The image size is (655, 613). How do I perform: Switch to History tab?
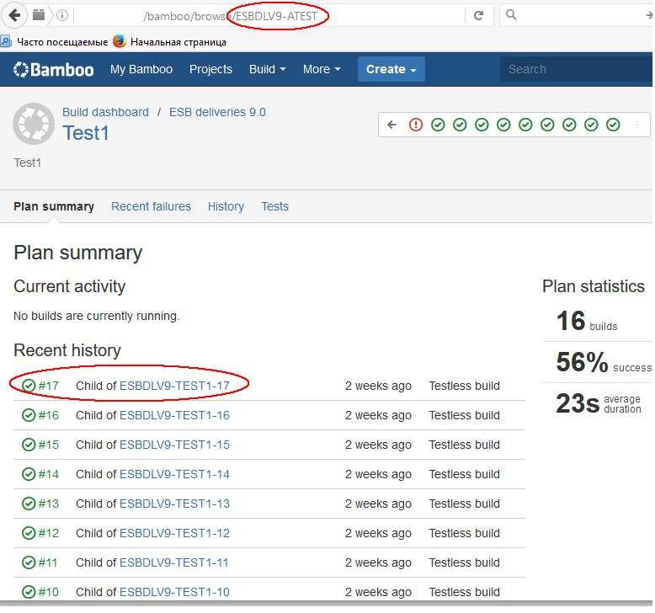pyautogui.click(x=226, y=206)
